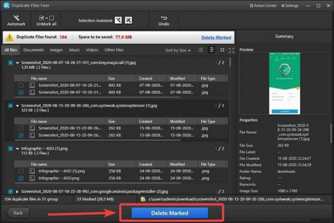Switch to the Videos tab
The height and width of the screenshot is (223, 334).
[x=92, y=50]
